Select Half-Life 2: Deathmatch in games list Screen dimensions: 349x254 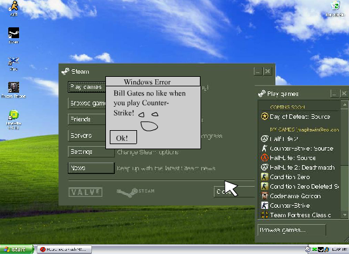click(x=300, y=168)
